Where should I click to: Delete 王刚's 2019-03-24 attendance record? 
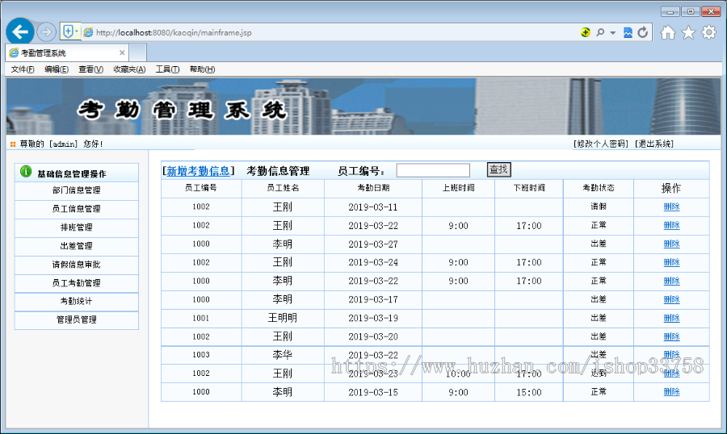coord(671,262)
